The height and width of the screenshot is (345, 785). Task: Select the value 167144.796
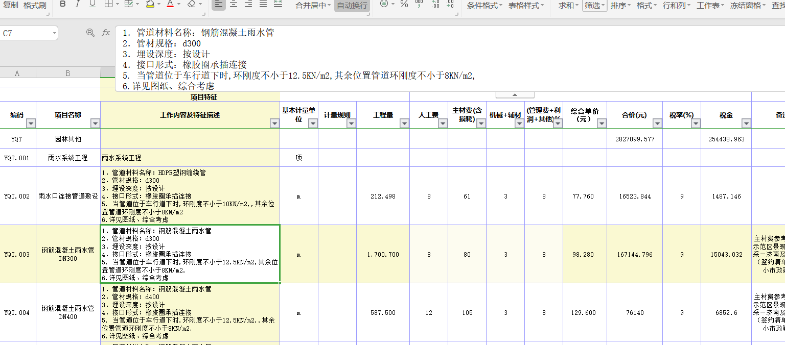(x=635, y=254)
